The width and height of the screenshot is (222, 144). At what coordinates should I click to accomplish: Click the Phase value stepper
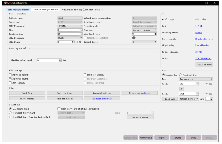(81, 30)
